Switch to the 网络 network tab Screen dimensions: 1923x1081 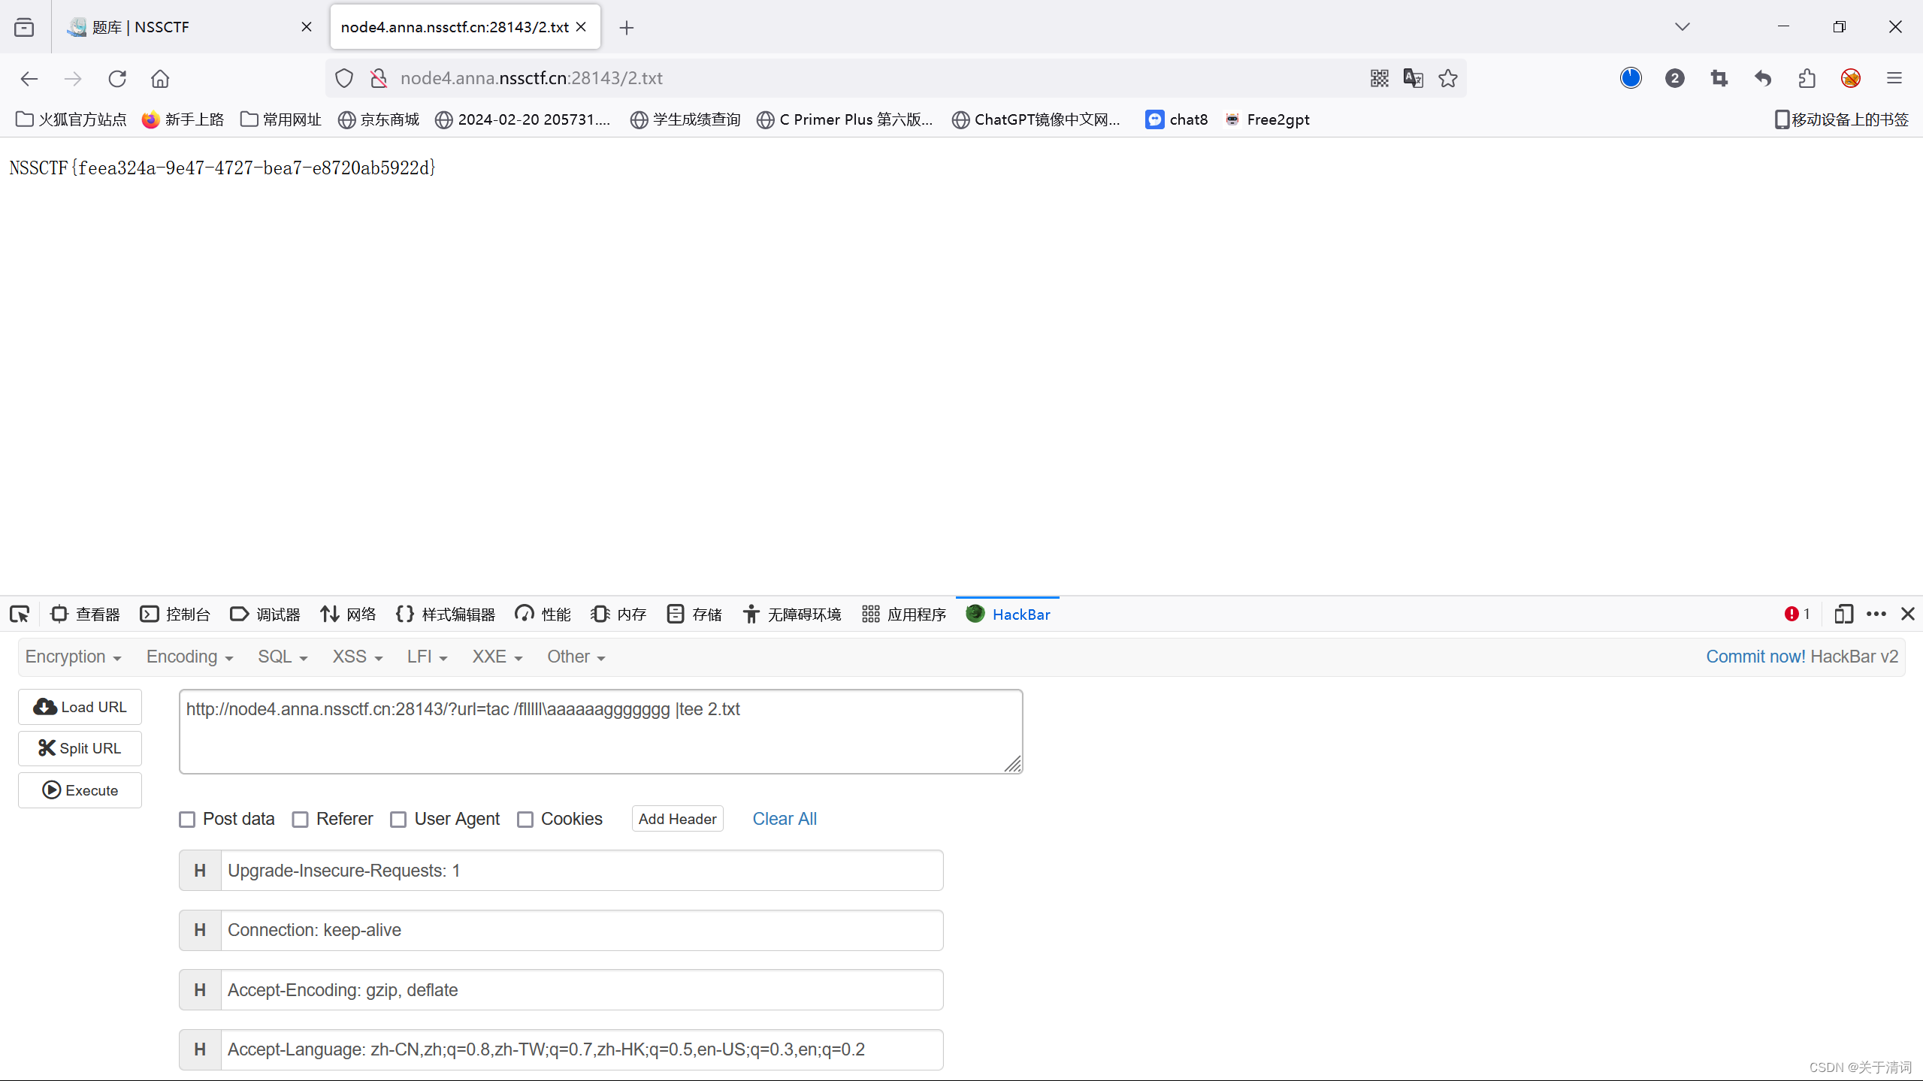pyautogui.click(x=348, y=614)
